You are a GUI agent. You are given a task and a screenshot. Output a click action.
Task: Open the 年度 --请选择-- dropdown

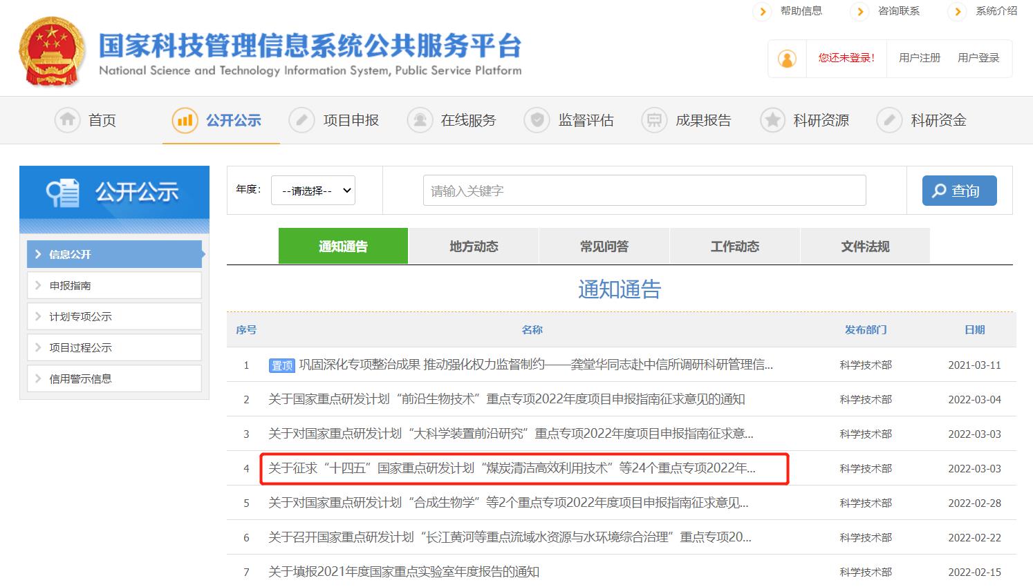coord(313,190)
